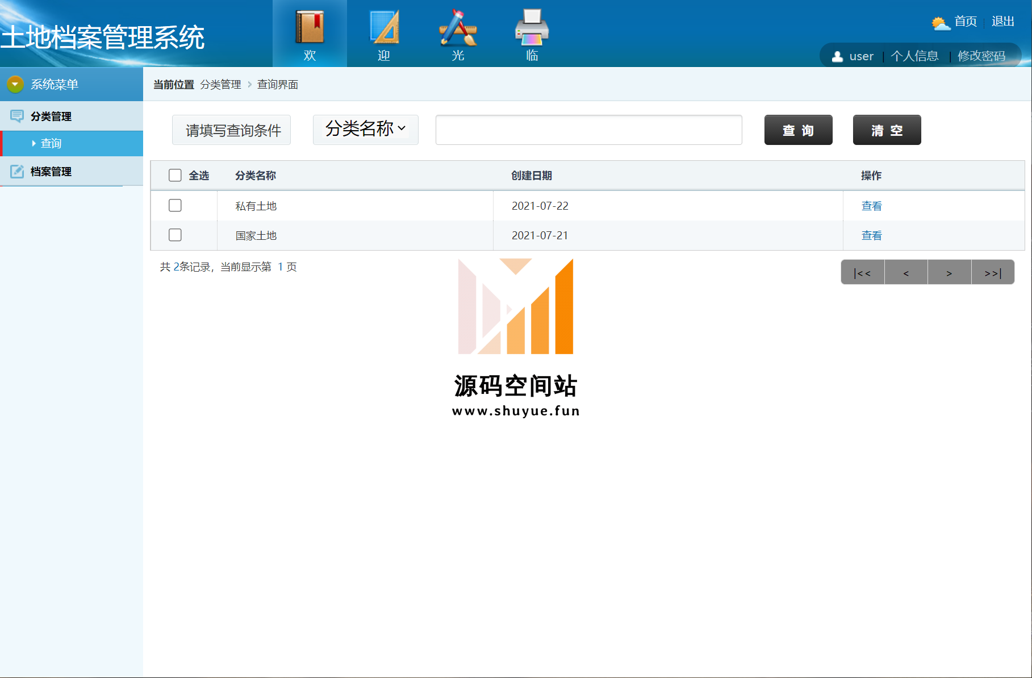
Task: Expand the 档案管理 menu section
Action: click(x=51, y=171)
